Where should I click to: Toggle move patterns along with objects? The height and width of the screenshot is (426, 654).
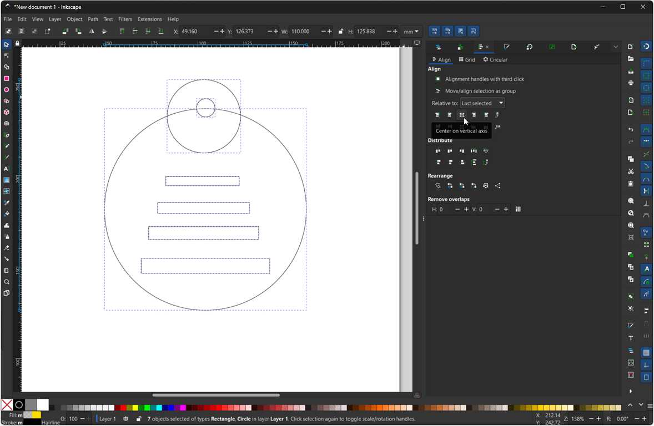(x=474, y=31)
